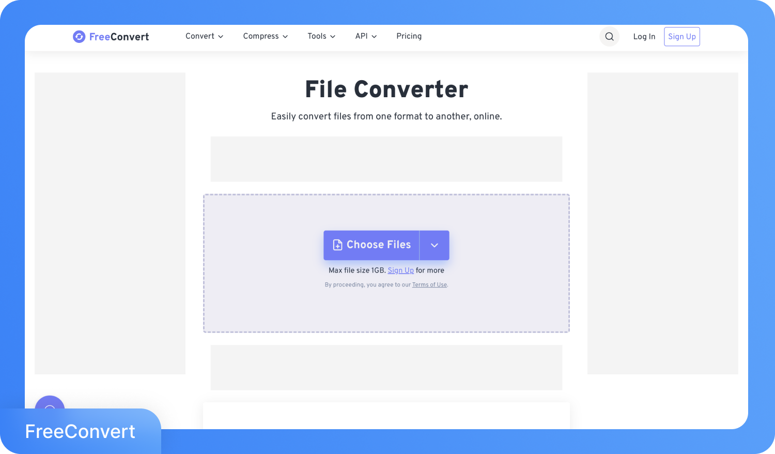Click the file upload icon inside Choose Files
Screen dimensions: 775x454
pyautogui.click(x=337, y=245)
